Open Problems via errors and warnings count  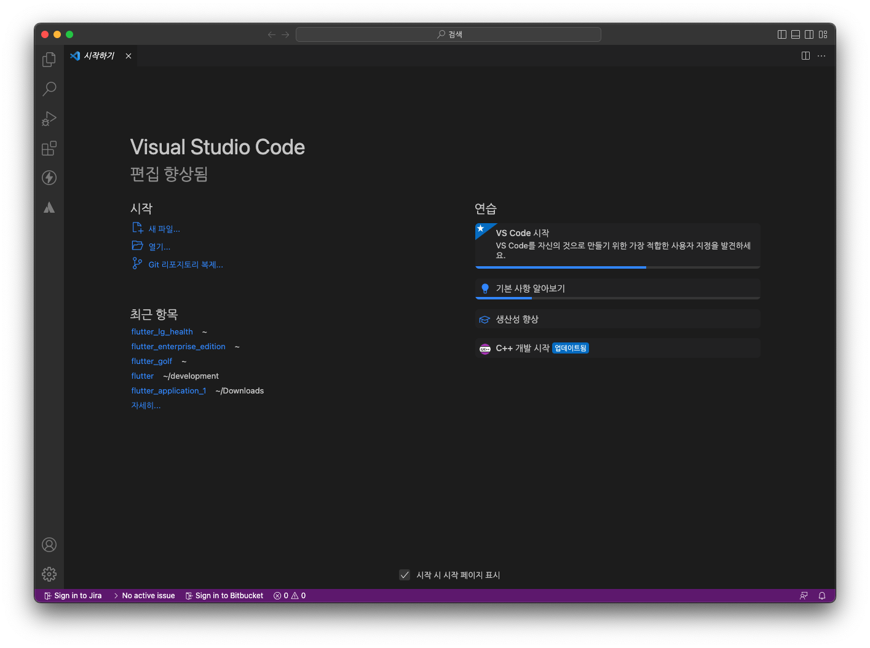[x=290, y=596]
